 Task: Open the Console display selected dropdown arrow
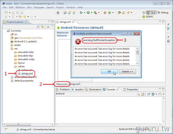(156, 94)
